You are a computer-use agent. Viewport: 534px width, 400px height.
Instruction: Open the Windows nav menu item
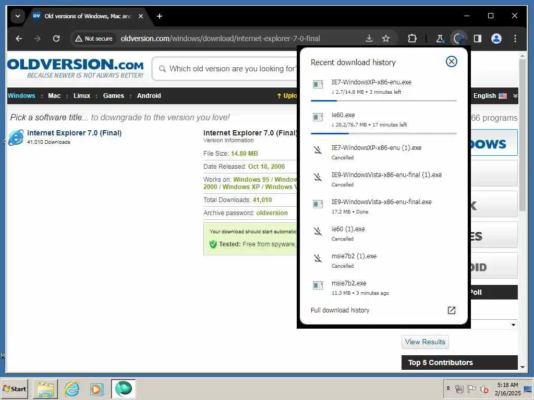tap(21, 96)
